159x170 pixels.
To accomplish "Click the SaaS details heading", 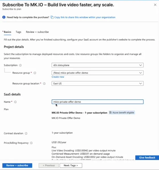I will pos(12,94).
